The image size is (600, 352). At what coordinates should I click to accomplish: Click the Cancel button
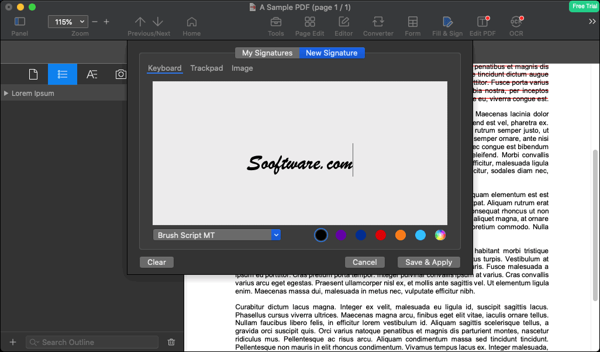(365, 262)
